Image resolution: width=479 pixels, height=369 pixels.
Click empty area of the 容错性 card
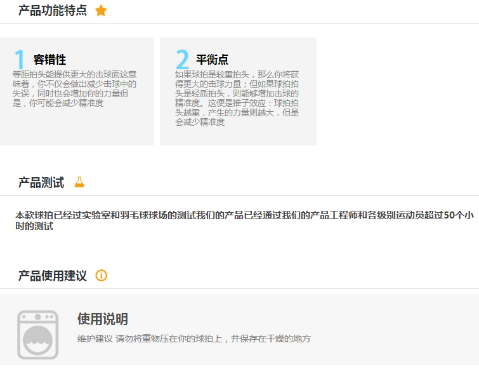point(76,127)
